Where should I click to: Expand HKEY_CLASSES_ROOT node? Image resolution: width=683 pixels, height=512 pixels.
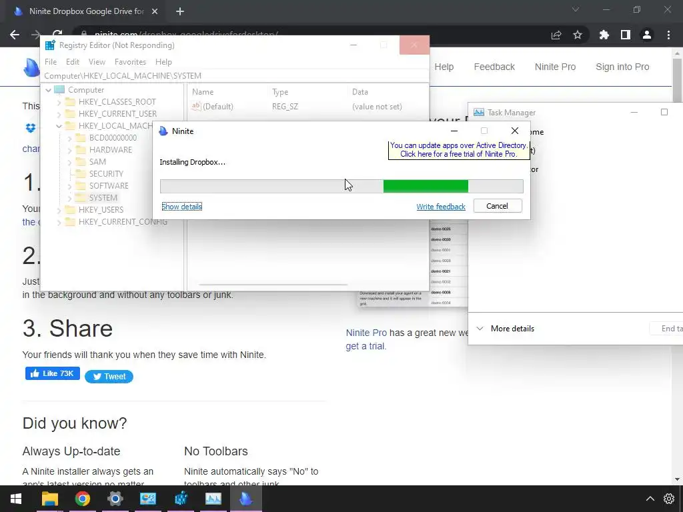59,102
